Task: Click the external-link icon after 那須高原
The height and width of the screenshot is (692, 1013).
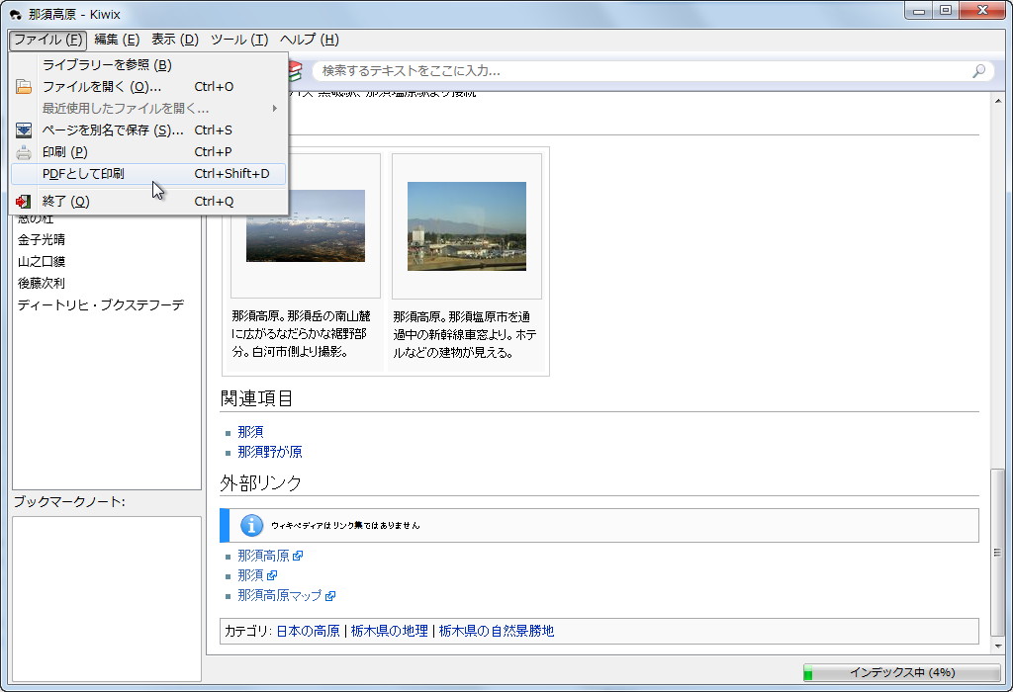Action: tap(298, 555)
